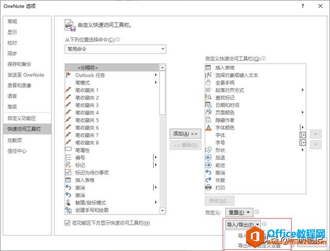Click 插入表格 icon in toolbar list
The image size is (330, 251).
[x=208, y=68]
